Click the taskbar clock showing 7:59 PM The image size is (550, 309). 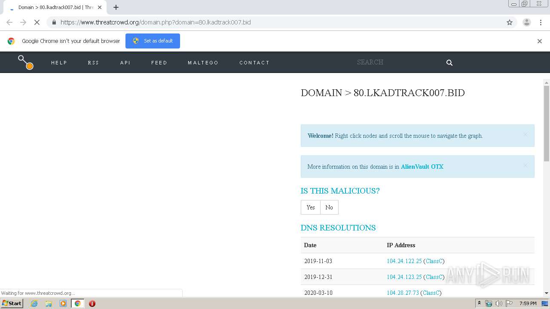(528, 303)
